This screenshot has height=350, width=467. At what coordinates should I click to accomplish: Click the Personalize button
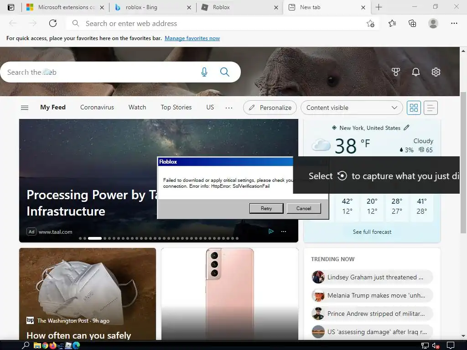click(x=270, y=108)
